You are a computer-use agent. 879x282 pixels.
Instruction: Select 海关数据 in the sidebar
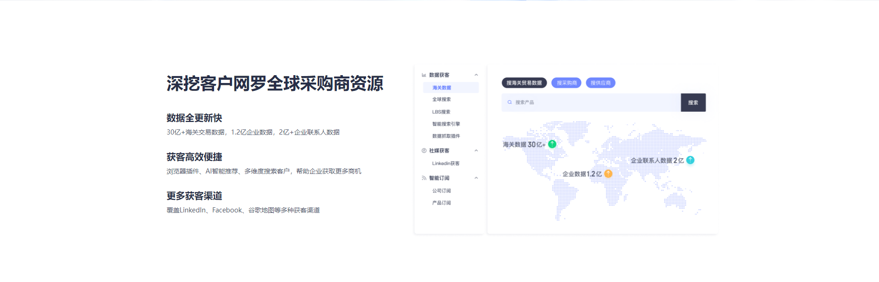point(450,88)
